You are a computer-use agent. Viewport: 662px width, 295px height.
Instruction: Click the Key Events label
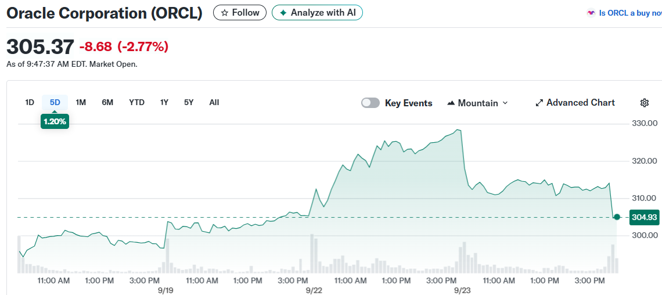click(409, 103)
